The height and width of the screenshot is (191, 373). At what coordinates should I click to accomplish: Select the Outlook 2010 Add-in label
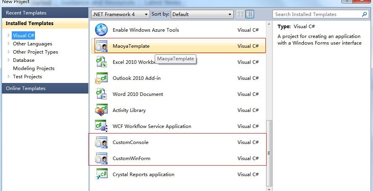coord(137,78)
